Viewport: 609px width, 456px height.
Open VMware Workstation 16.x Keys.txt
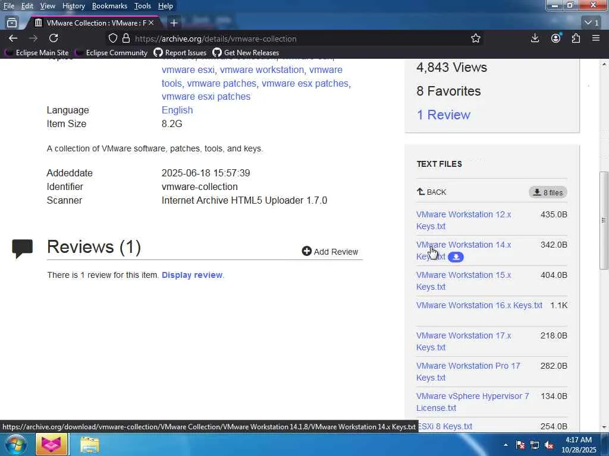(x=479, y=305)
